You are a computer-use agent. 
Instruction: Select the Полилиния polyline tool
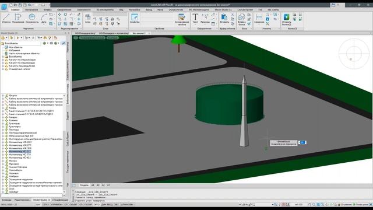(x=18, y=18)
